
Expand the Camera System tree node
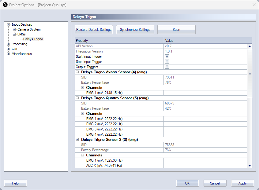14,30
